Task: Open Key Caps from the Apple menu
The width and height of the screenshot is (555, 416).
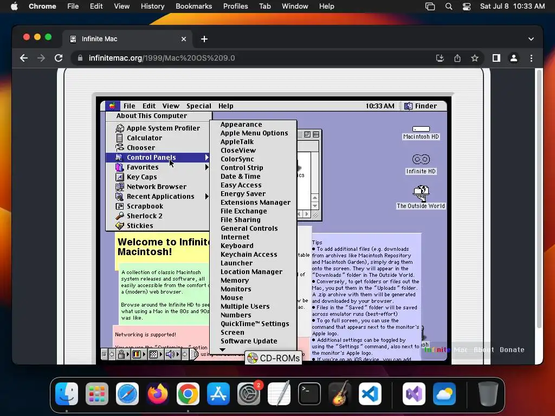Action: tap(158, 177)
